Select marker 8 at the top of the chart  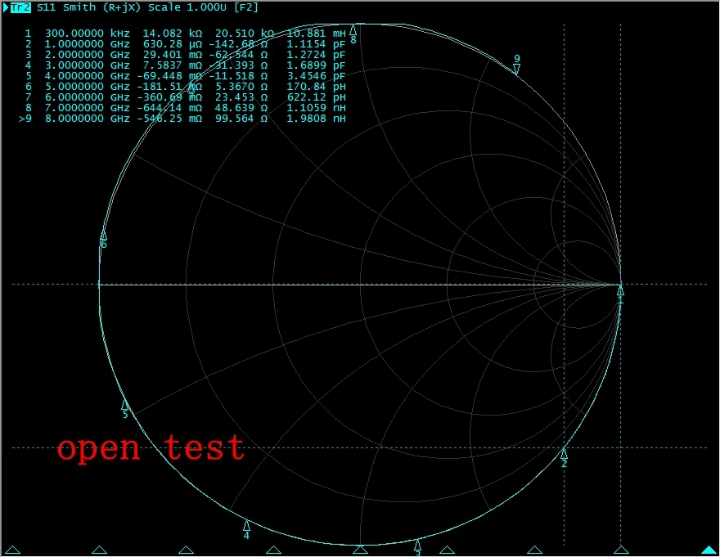353,34
